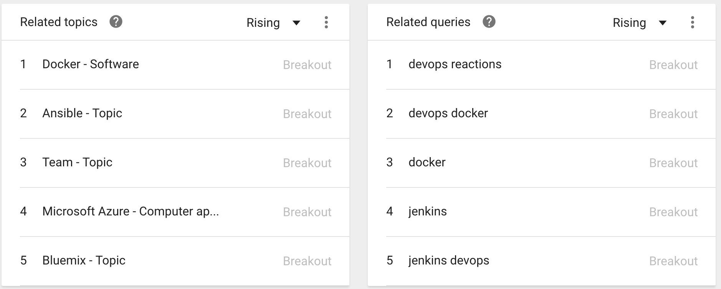721x289 pixels.
Task: Click the jenkins devops query
Action: [x=449, y=261]
